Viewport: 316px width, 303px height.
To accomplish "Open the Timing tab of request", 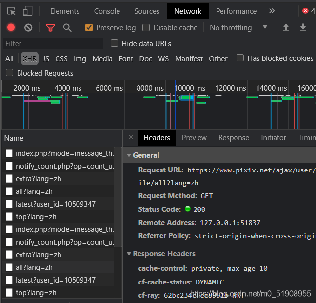I will (x=307, y=138).
